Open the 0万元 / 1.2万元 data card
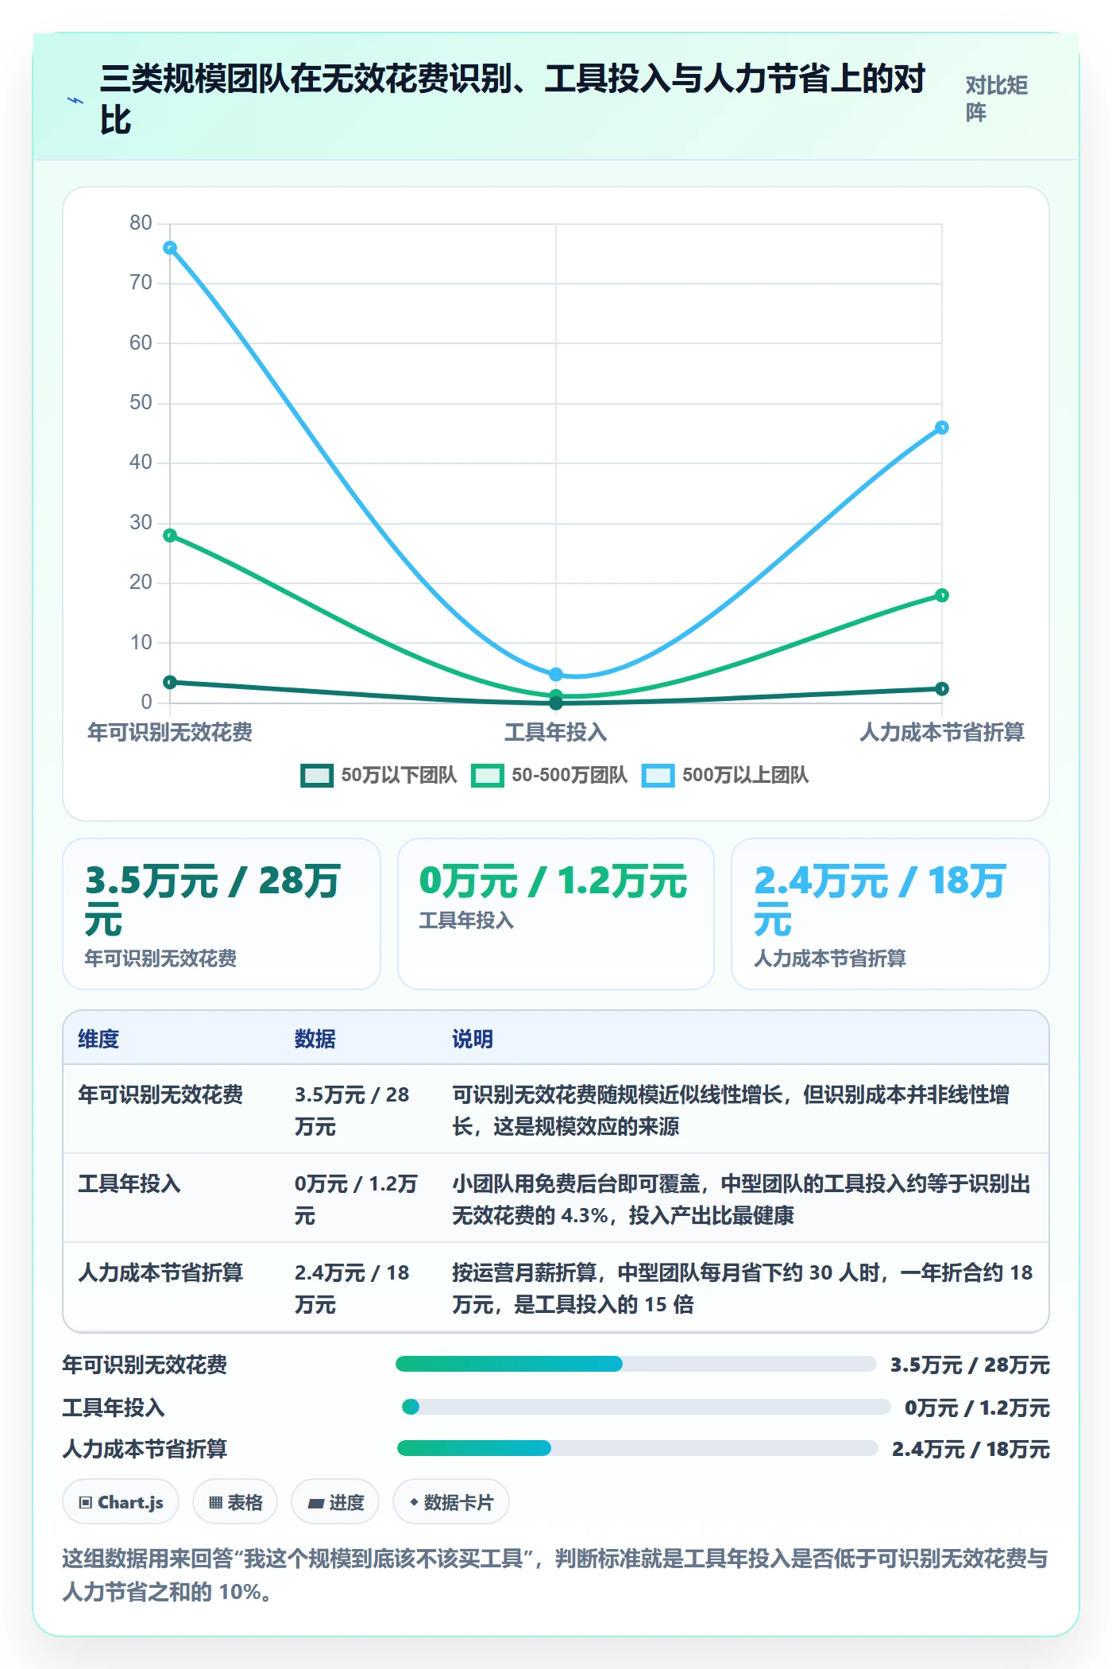The width and height of the screenshot is (1112, 1669). click(x=556, y=914)
